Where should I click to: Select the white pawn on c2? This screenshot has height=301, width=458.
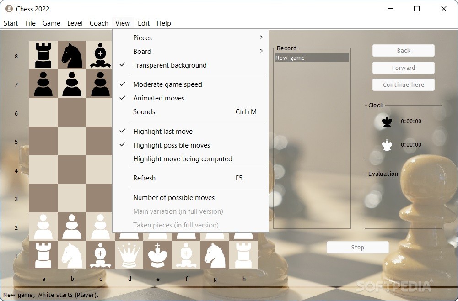[x=100, y=227]
